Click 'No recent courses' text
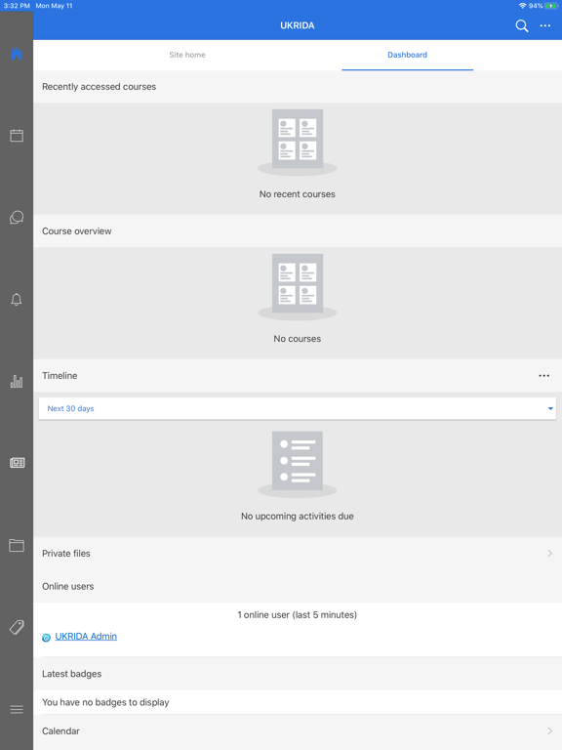 click(298, 194)
